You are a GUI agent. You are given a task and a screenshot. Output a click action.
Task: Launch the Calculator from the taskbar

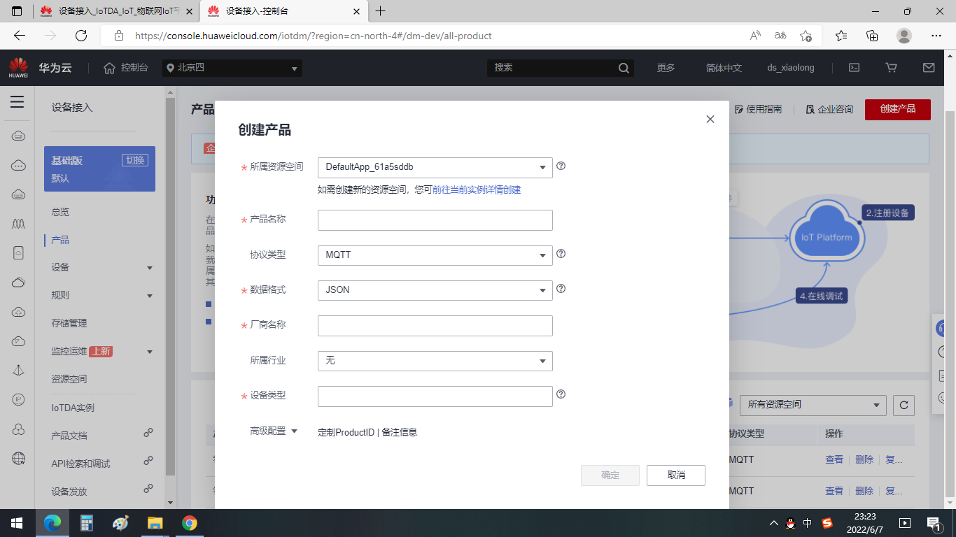[87, 523]
